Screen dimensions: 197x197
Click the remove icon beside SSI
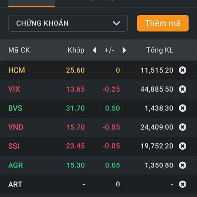pyautogui.click(x=183, y=146)
